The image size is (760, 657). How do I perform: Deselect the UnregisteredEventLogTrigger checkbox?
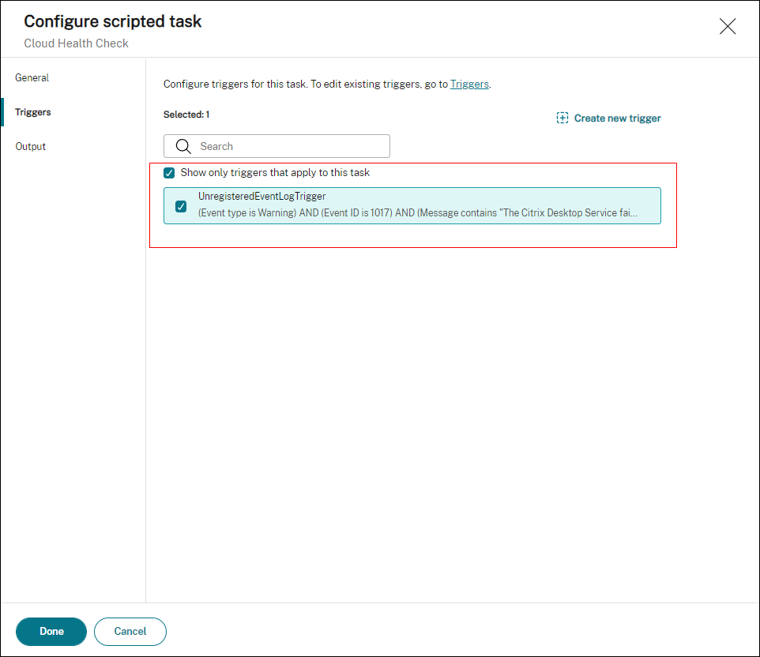coord(181,206)
